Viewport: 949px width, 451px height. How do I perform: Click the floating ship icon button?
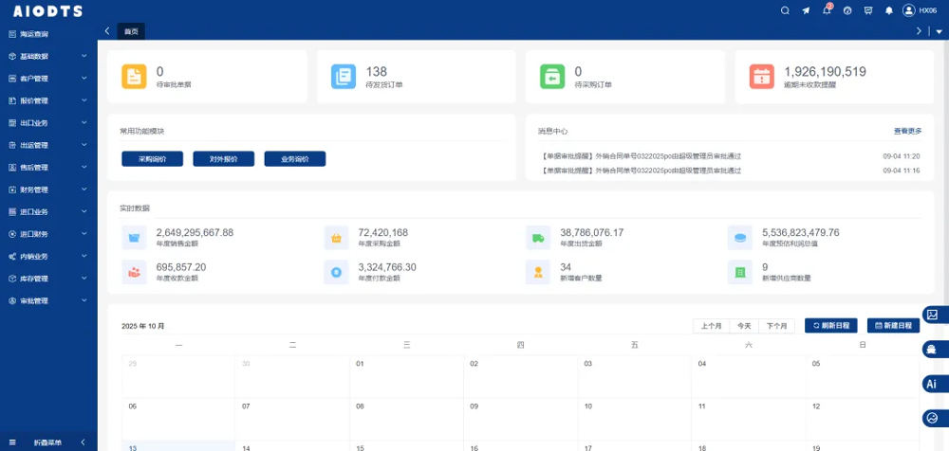[x=932, y=350]
